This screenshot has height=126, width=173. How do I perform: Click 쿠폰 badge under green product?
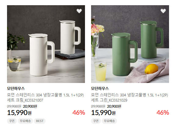click(x=96, y=121)
